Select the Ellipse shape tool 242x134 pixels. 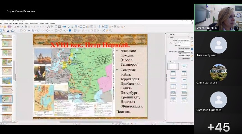tap(25, 31)
